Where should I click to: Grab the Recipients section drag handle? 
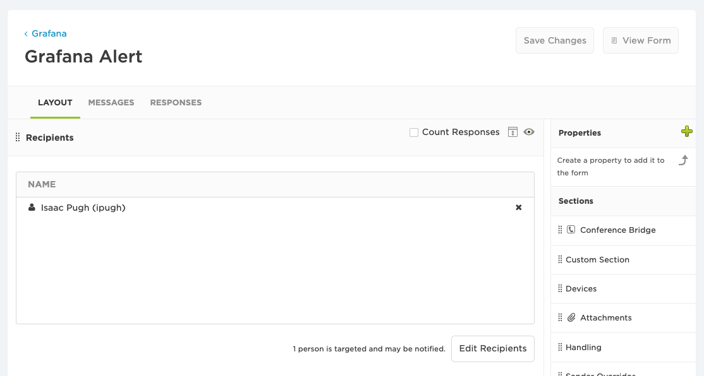point(18,137)
